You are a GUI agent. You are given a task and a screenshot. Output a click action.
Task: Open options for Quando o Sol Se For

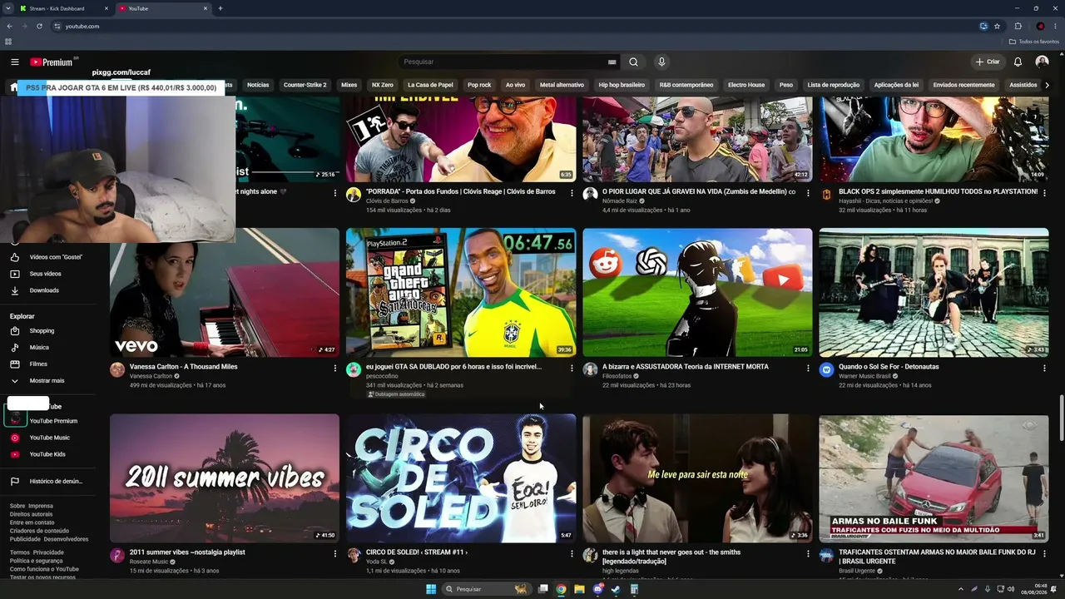tap(1044, 368)
